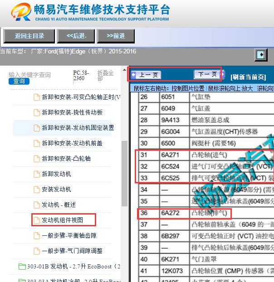
Task: Open 一般步骤-平衡轴齿隙 document
Action: (x=69, y=235)
